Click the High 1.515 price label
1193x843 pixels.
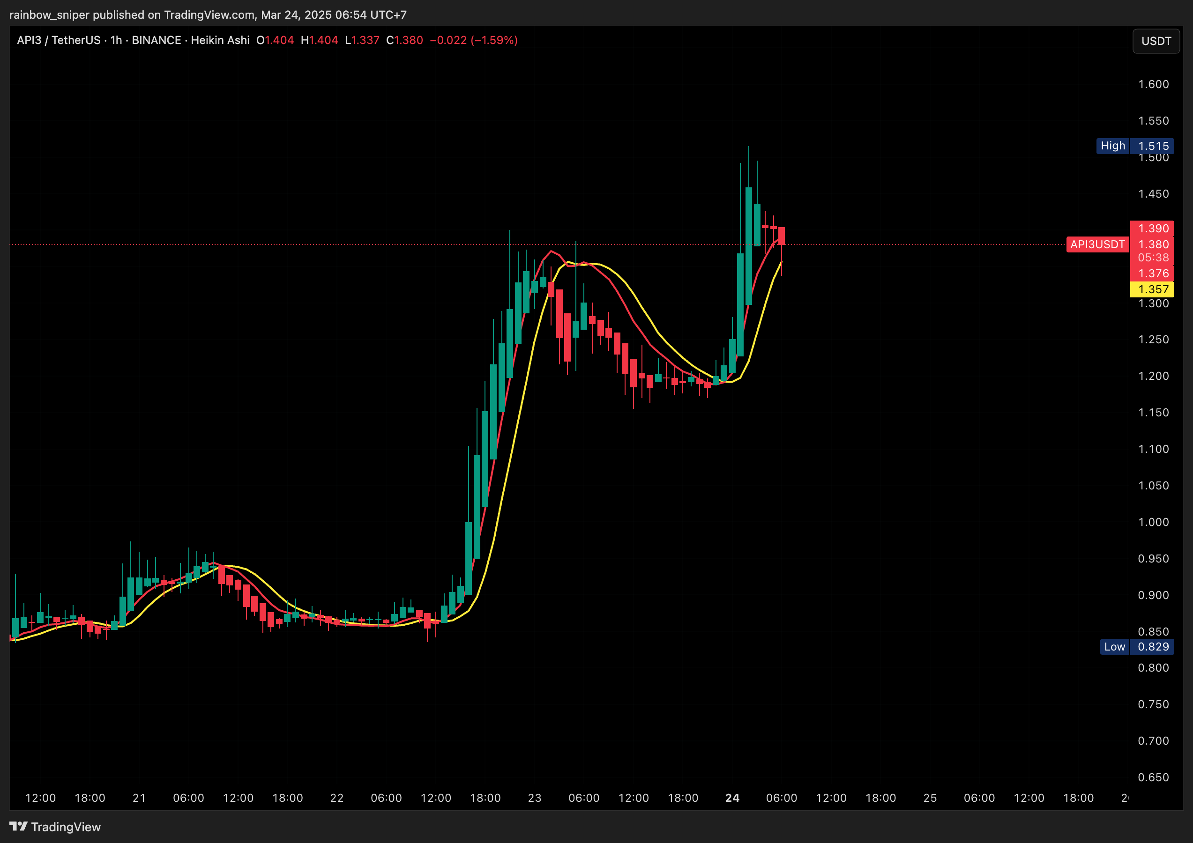[x=1135, y=146]
